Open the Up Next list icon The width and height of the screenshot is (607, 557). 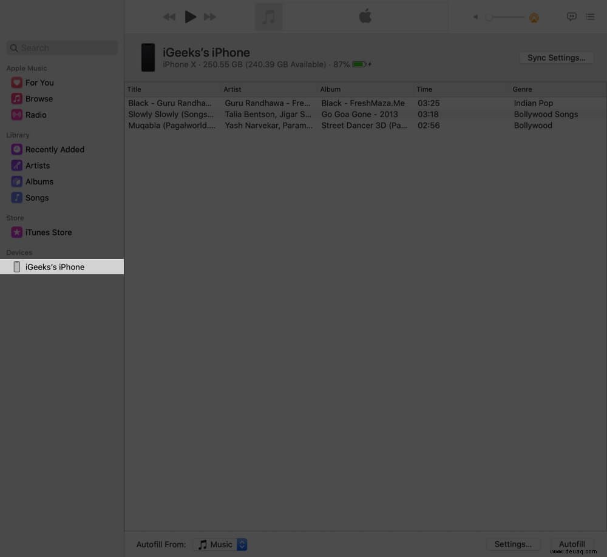tap(590, 16)
